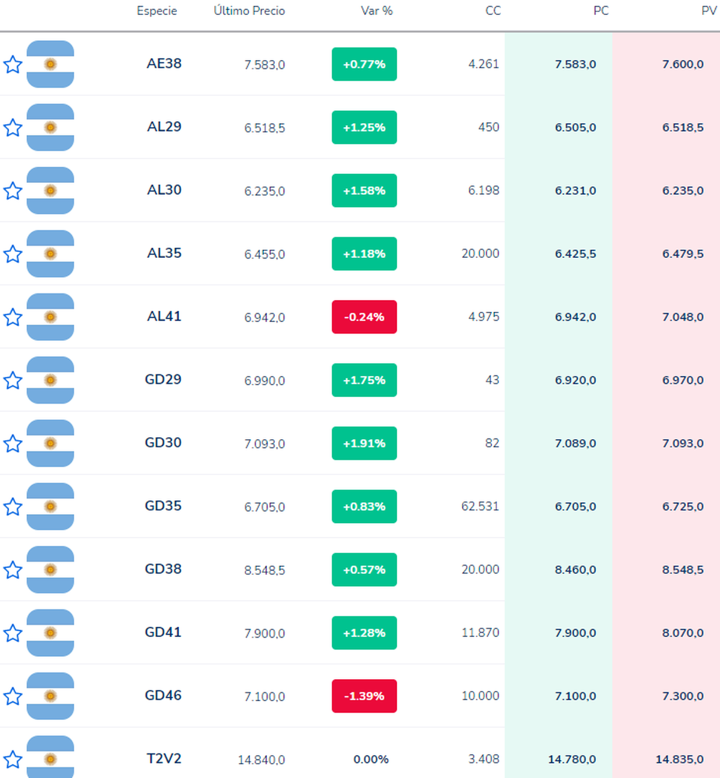Mark GD35 as favorite using its star
This screenshot has height=778, width=720.
(12, 507)
